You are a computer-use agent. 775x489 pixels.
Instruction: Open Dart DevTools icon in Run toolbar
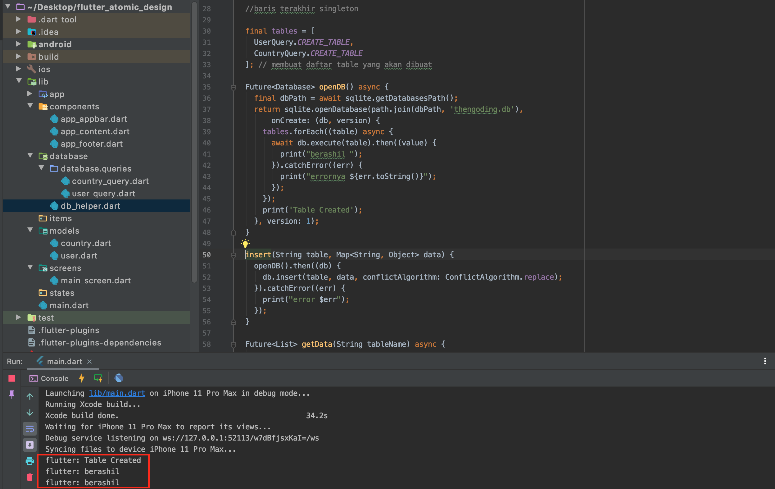119,378
